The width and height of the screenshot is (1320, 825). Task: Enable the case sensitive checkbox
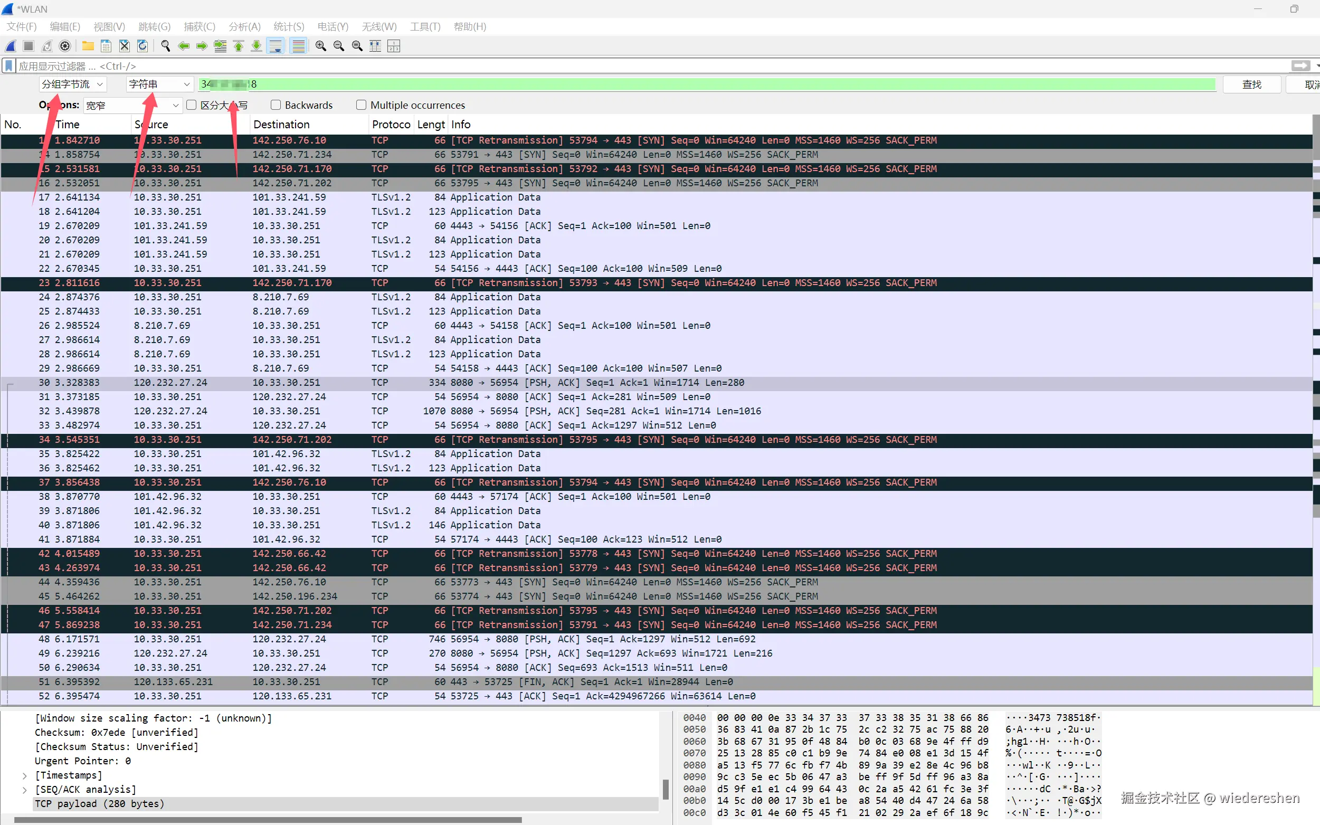192,105
